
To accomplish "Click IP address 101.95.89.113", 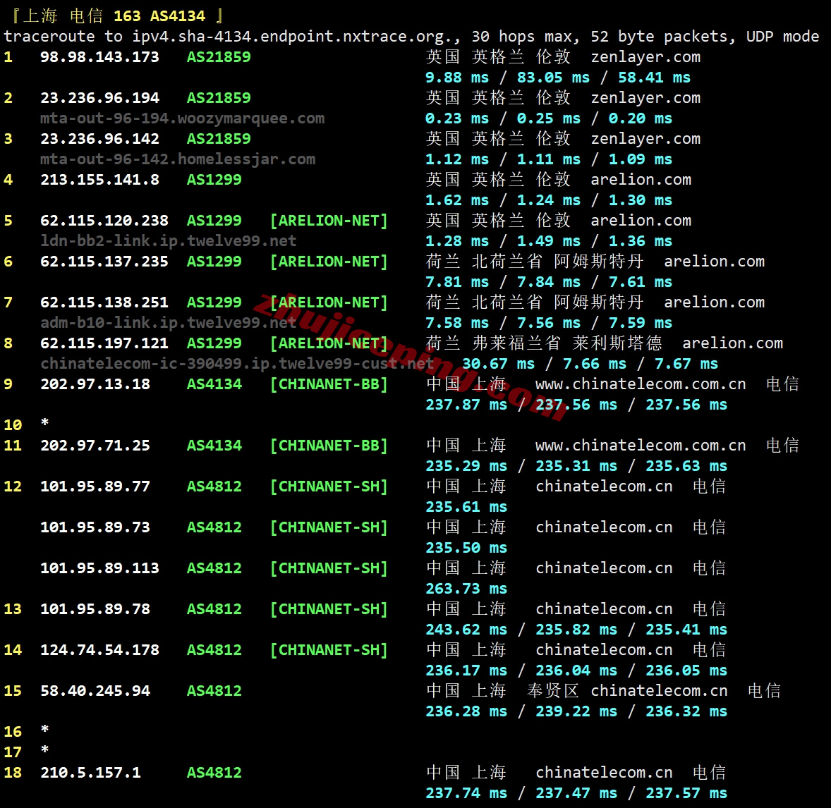I will [x=99, y=568].
